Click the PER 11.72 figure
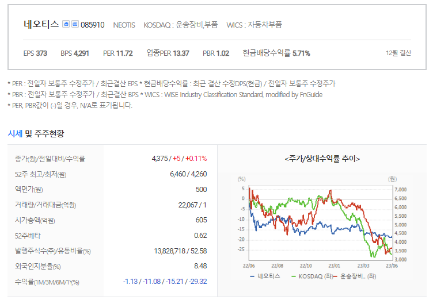This screenshot has width=433, height=300. [x=118, y=53]
